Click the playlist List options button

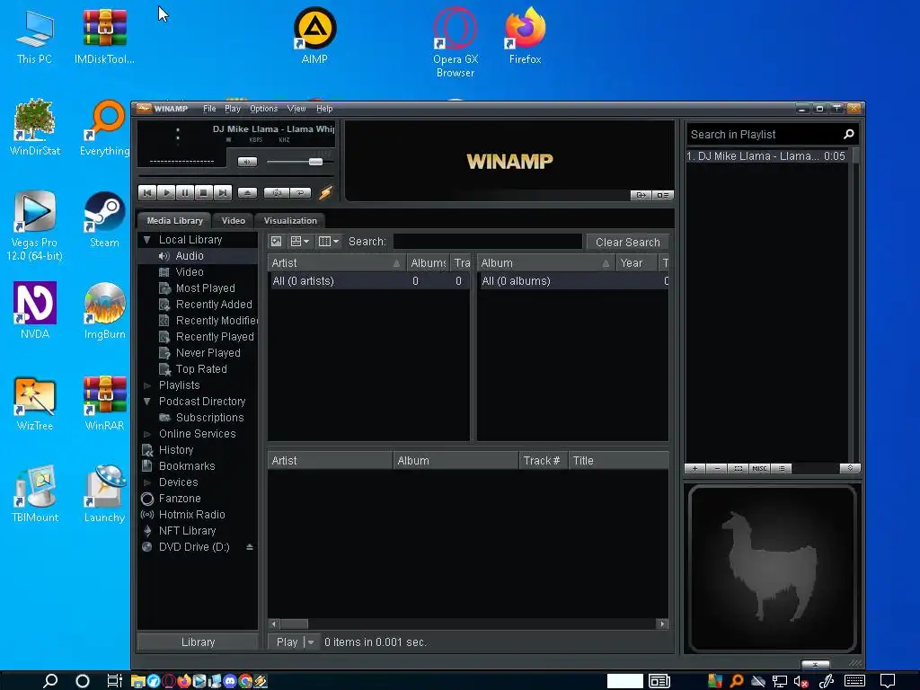781,468
